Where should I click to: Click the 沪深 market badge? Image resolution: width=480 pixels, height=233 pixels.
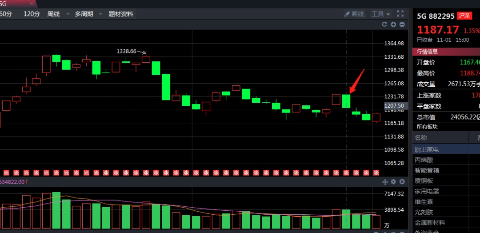point(464,16)
